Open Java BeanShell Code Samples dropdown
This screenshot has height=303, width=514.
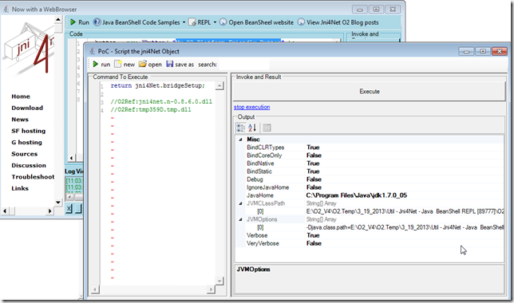(139, 22)
